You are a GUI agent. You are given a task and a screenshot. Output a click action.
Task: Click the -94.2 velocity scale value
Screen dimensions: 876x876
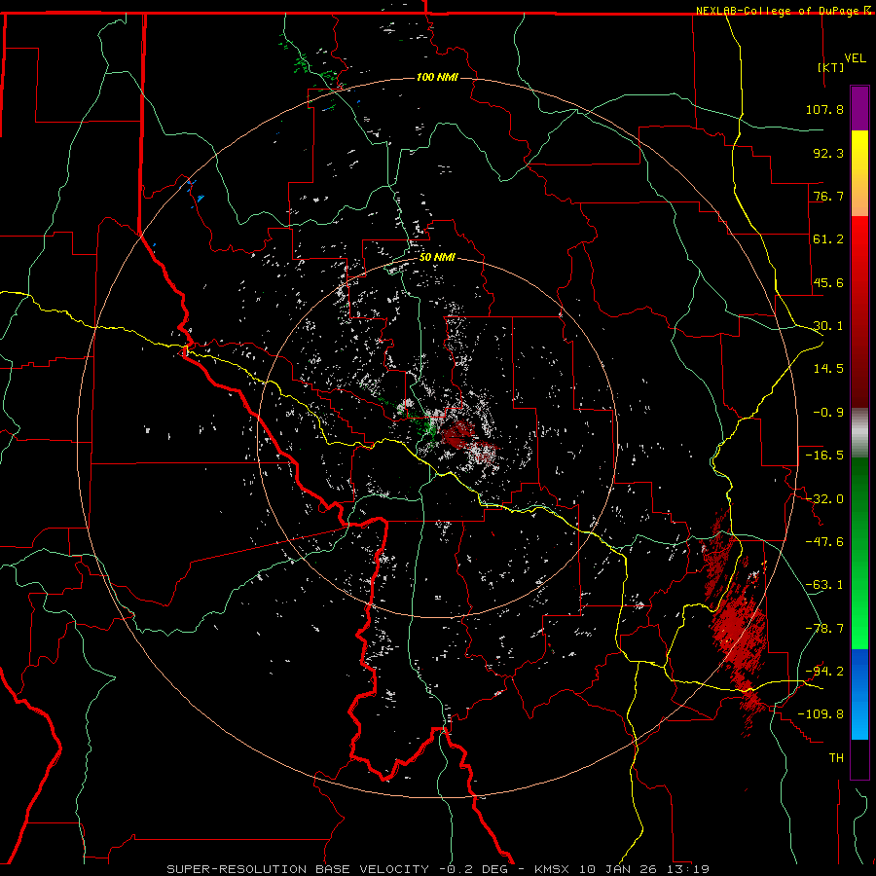[824, 672]
